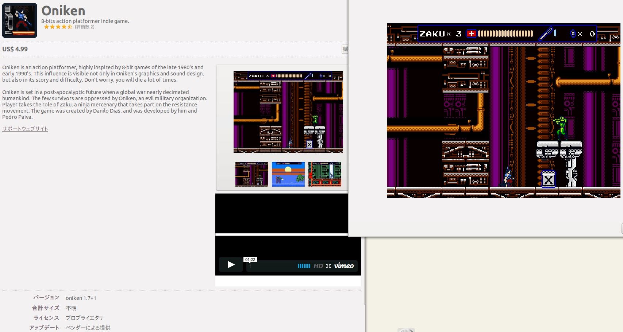Toggle HD quality on the video
This screenshot has height=332, width=623.
pyautogui.click(x=318, y=266)
